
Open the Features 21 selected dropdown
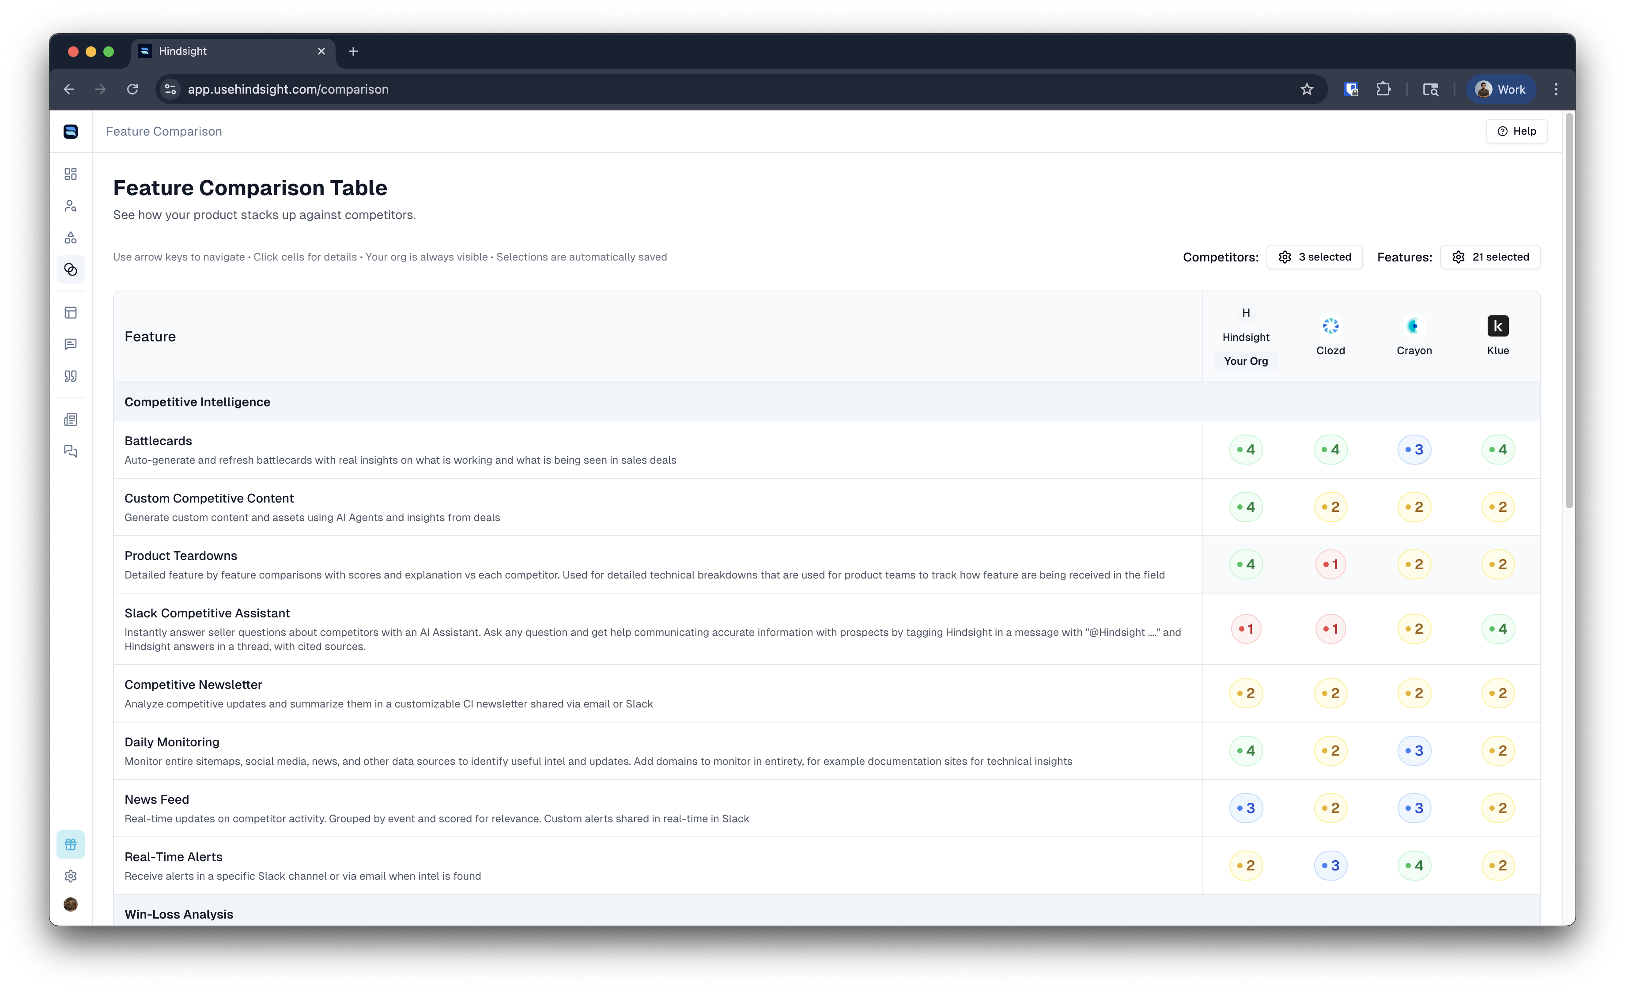pyautogui.click(x=1490, y=257)
